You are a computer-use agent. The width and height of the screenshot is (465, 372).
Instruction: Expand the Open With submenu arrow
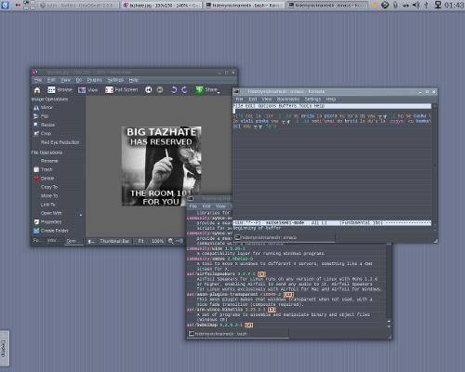[x=81, y=215]
